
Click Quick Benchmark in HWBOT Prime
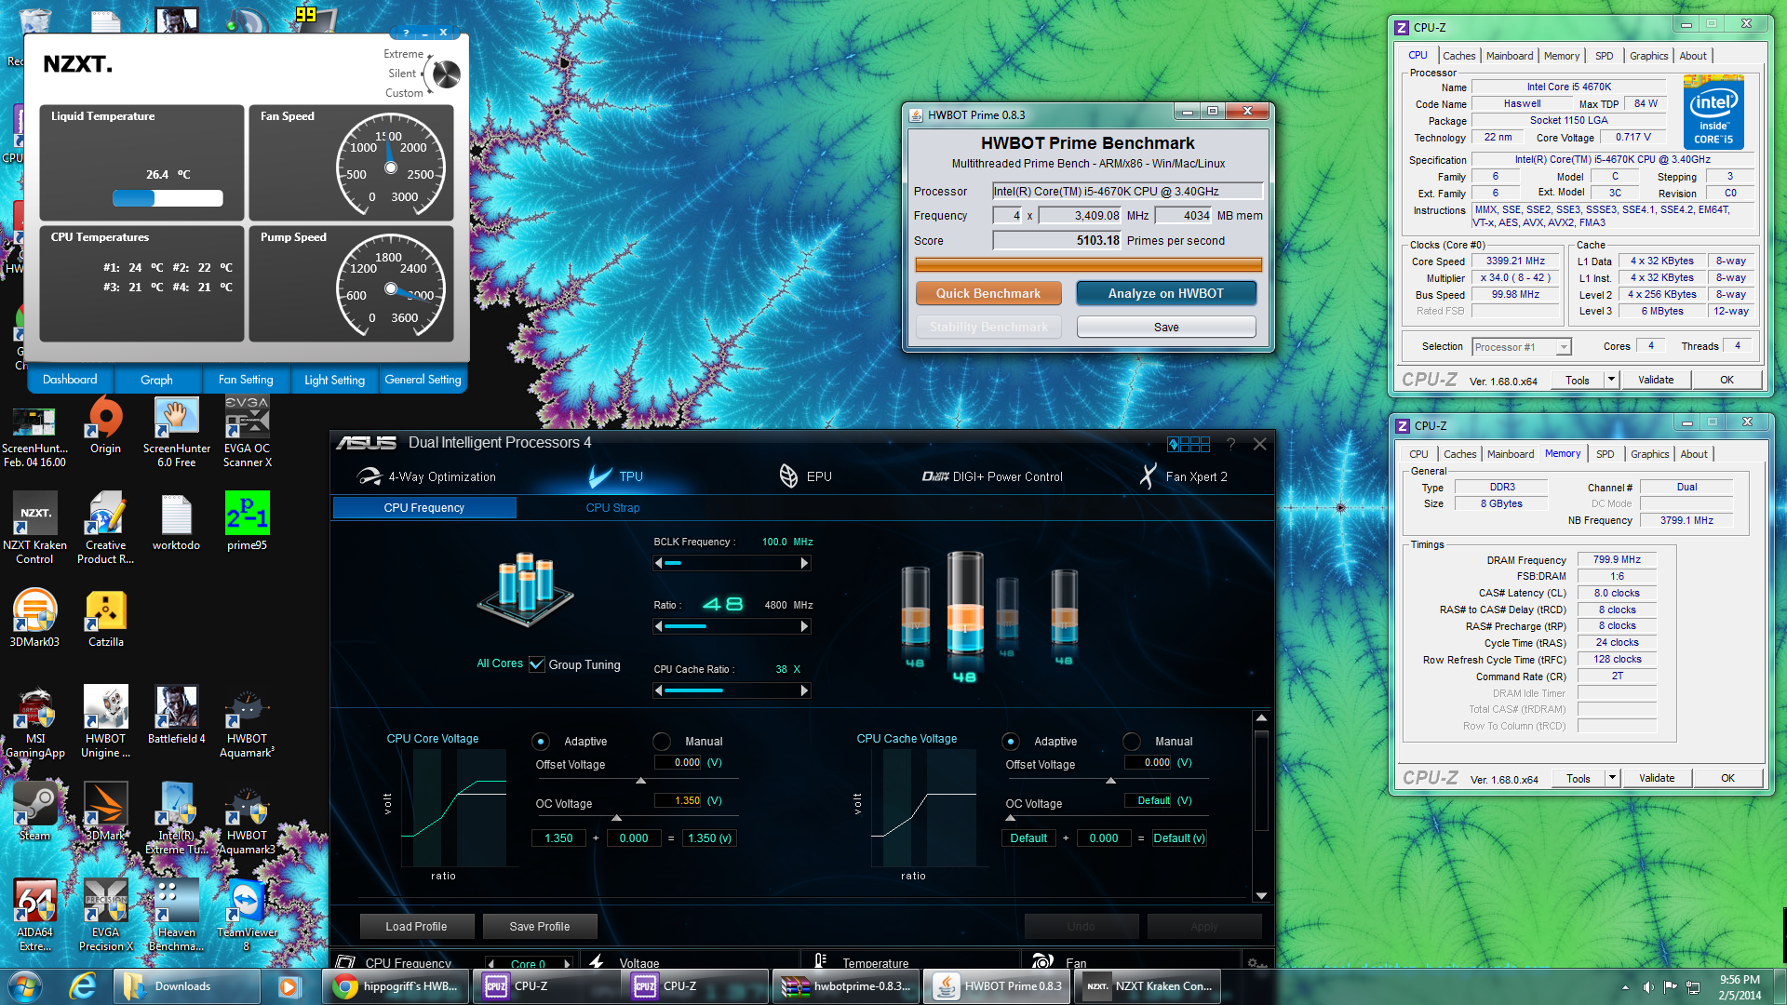[x=988, y=293]
